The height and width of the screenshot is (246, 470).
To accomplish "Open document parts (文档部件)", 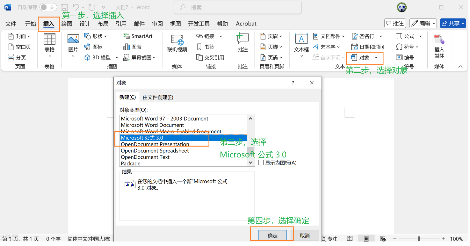I will click(x=329, y=36).
